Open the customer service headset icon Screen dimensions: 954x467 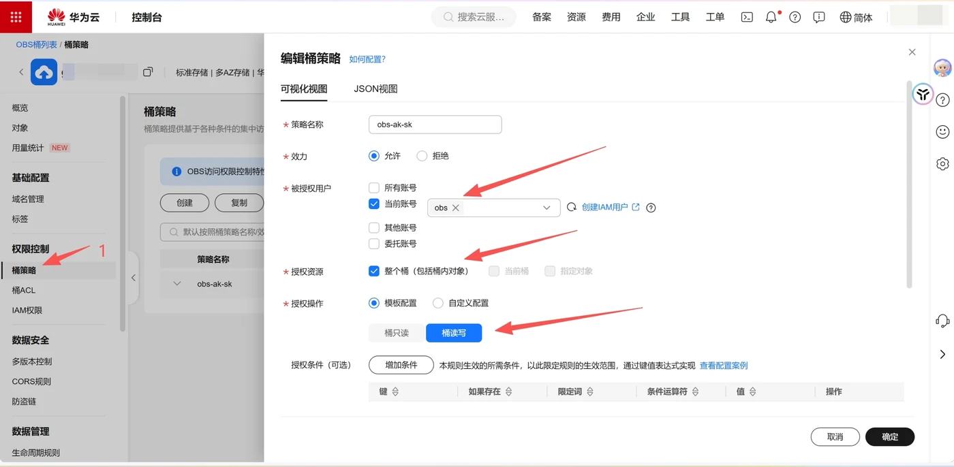[x=942, y=321]
